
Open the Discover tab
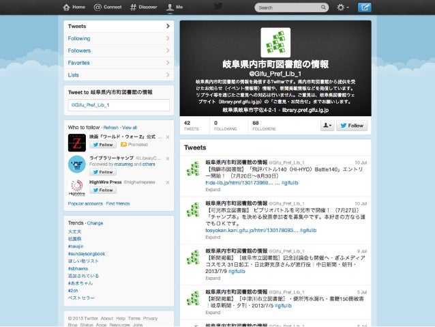[x=144, y=8]
